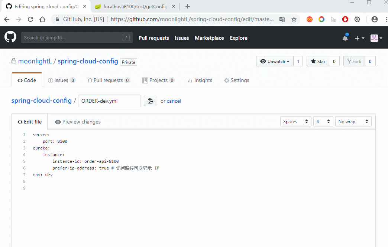The width and height of the screenshot is (388, 247).
Task: Focus the GitHub search field
Action: [x=77, y=37]
